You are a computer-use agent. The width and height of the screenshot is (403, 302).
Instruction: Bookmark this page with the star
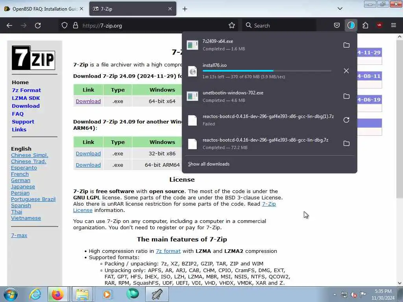click(231, 26)
